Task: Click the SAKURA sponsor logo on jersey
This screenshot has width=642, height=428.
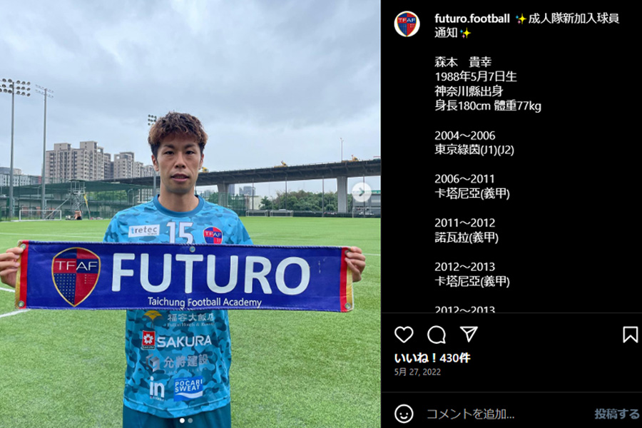Action: (177, 341)
